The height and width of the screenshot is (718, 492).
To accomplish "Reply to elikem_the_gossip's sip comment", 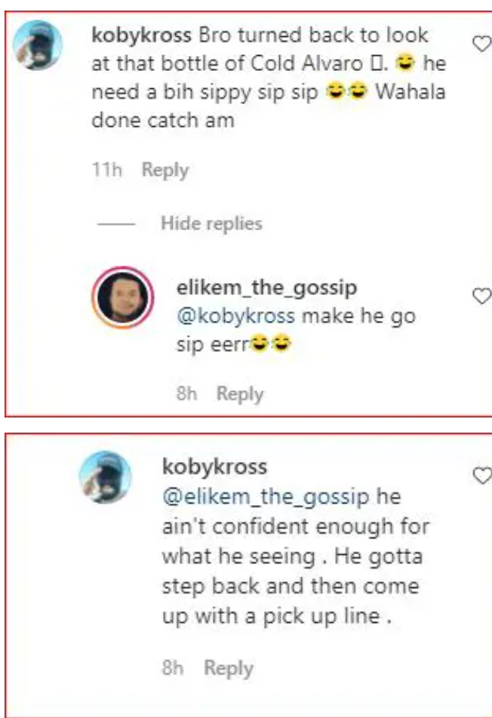I will pyautogui.click(x=240, y=394).
